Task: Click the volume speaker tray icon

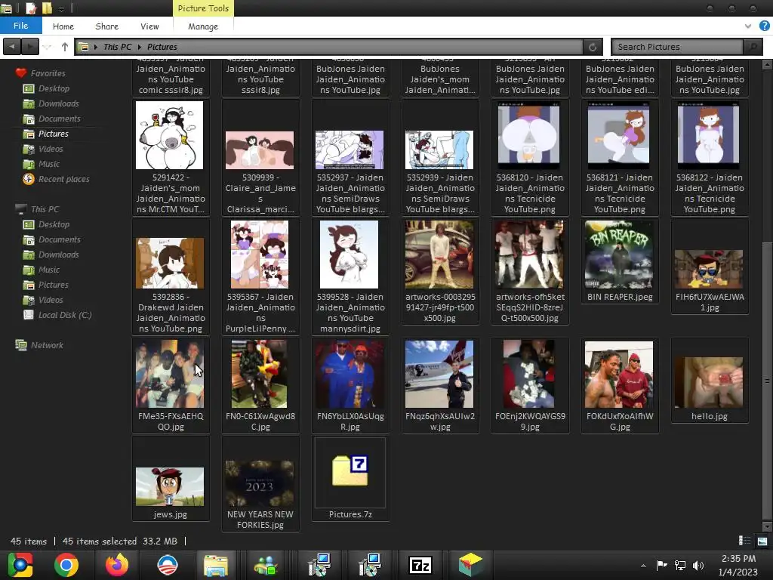Action: point(698,565)
